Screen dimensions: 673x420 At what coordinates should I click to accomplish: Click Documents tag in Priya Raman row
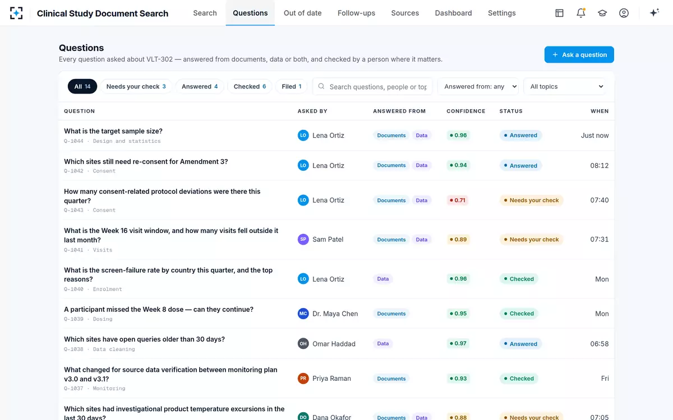coord(391,379)
